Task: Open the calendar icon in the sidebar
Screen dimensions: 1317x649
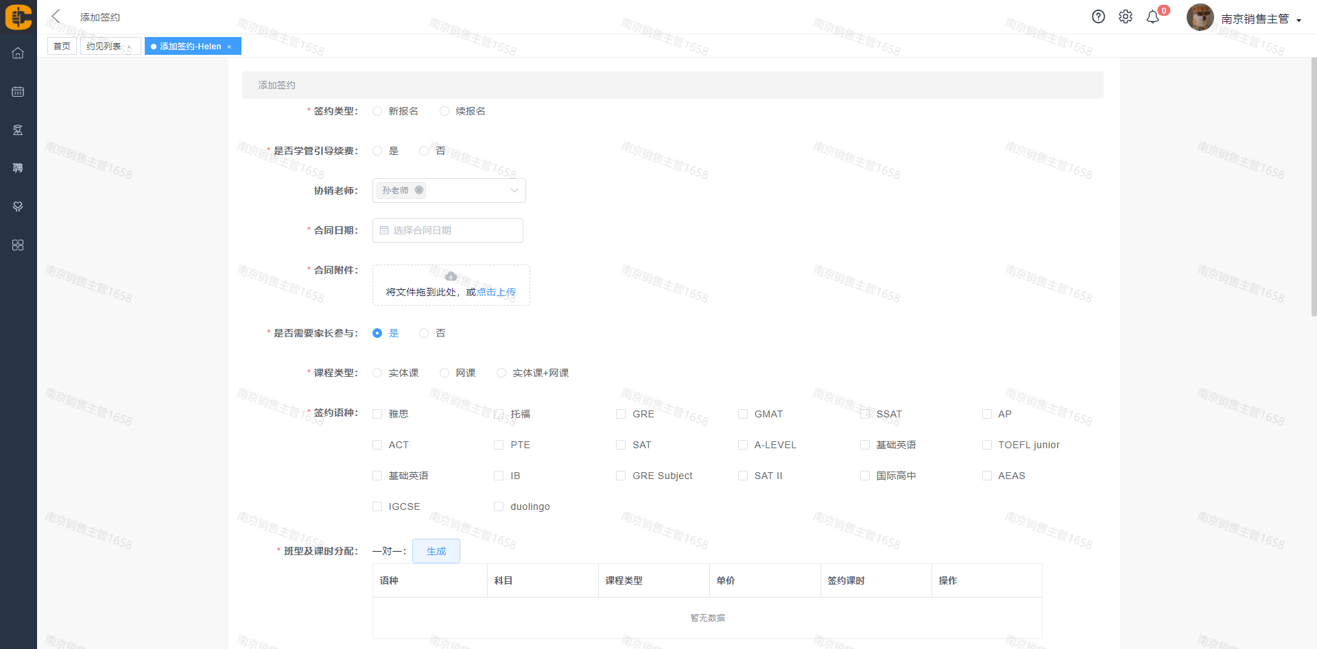Action: pos(18,92)
